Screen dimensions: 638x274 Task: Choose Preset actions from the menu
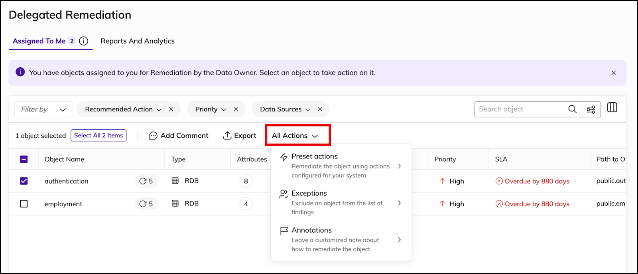[341, 166]
